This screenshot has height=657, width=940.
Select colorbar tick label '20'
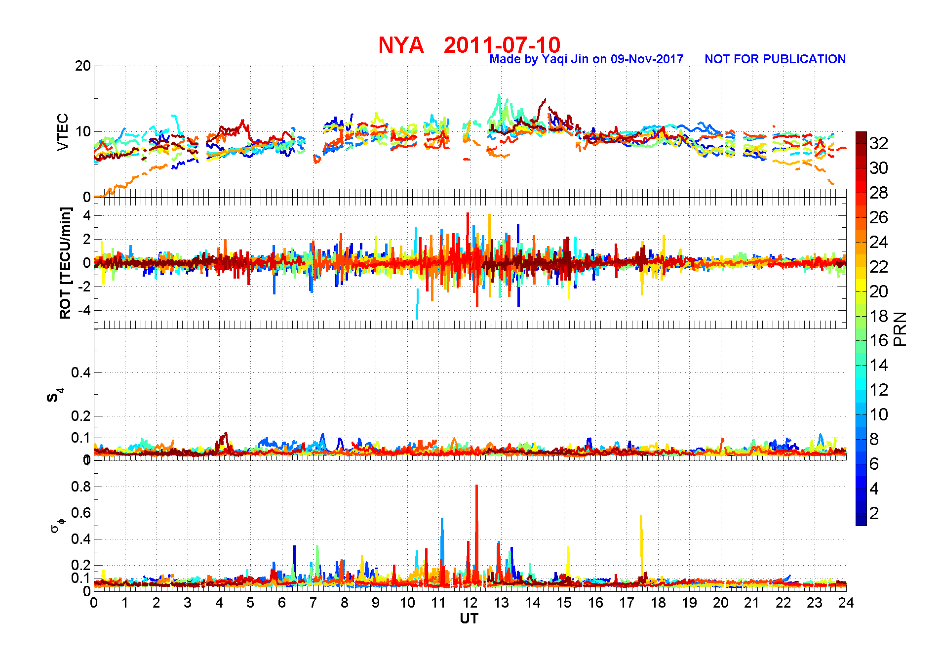(879, 291)
